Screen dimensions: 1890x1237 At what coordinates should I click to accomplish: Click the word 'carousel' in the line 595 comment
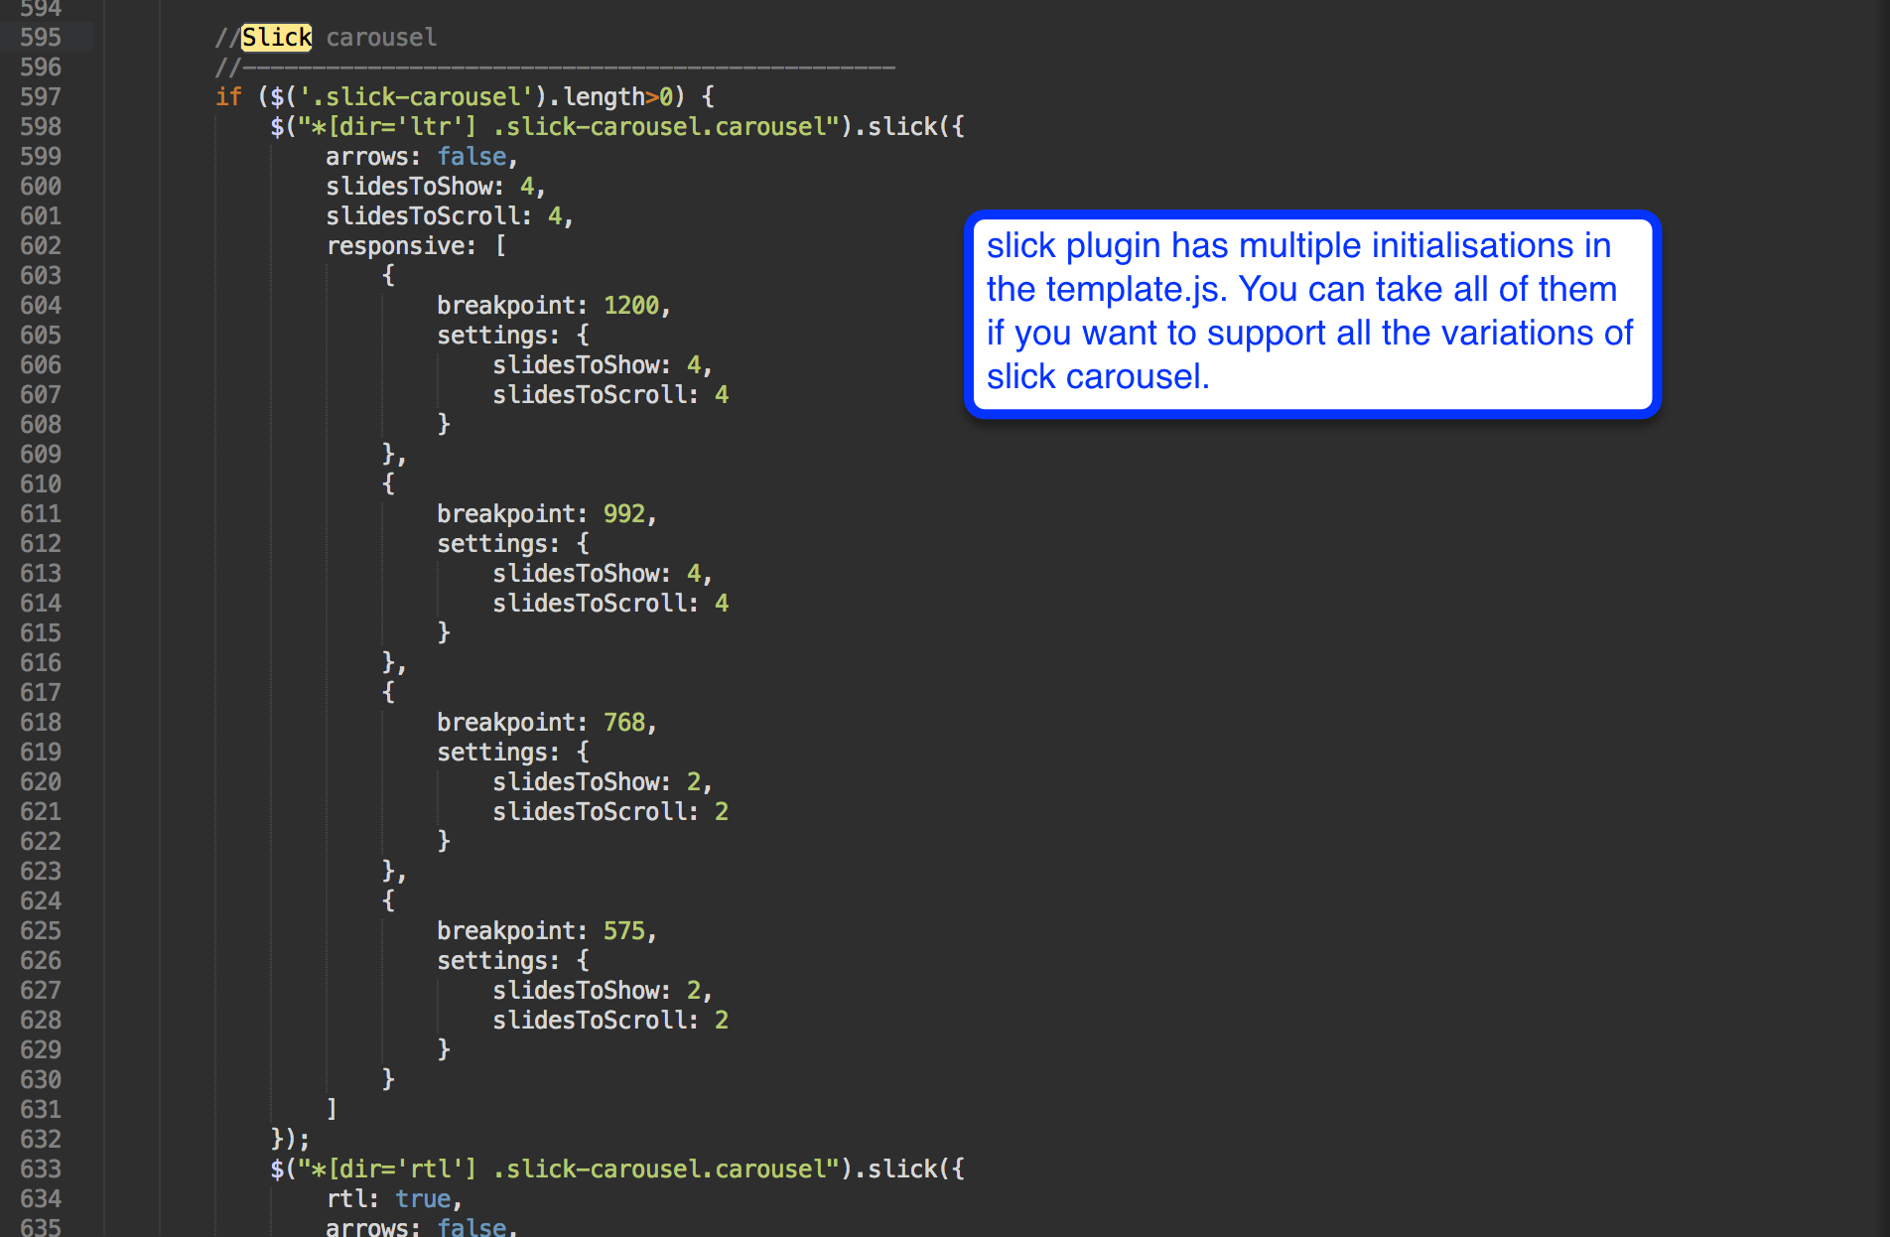pyautogui.click(x=381, y=38)
